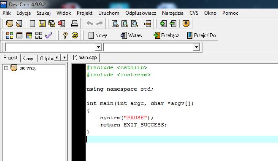Click the Przejdź Do toolbar button
The image size is (278, 161).
pos(202,35)
